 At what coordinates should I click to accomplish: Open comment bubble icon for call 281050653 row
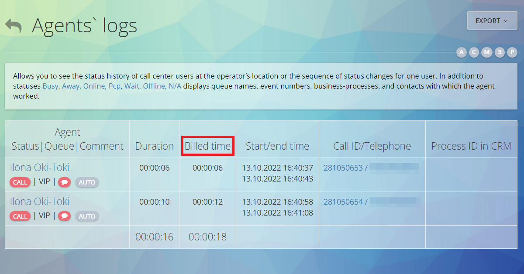point(65,182)
